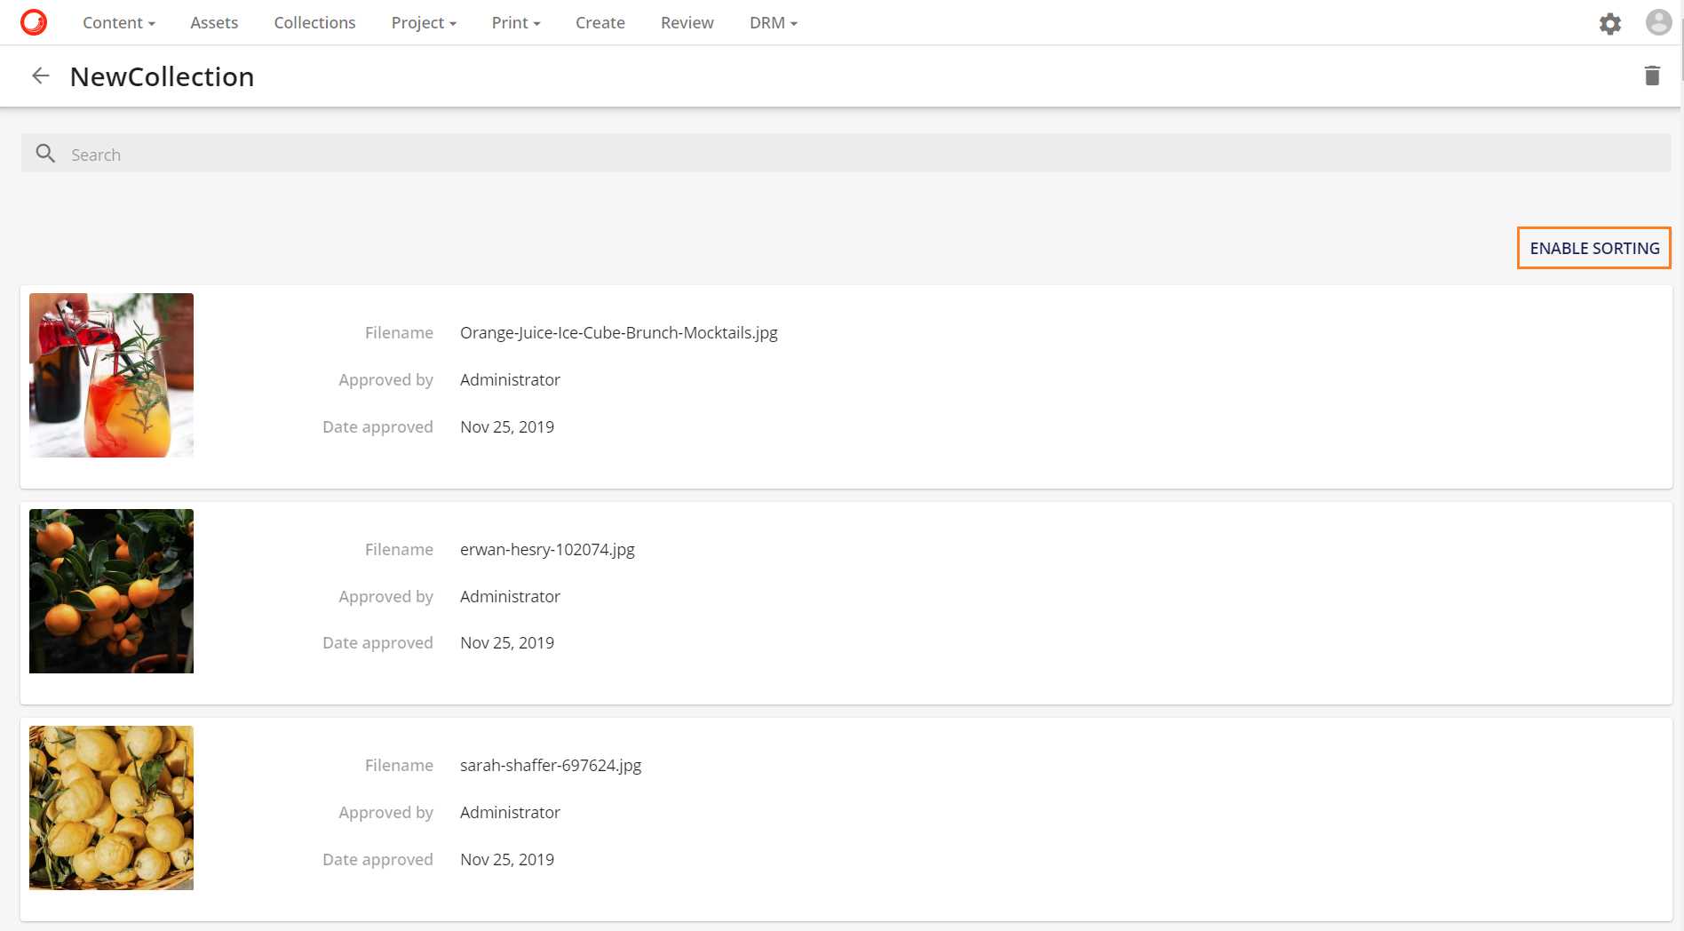The width and height of the screenshot is (1684, 931).
Task: Click the user account avatar icon
Action: pyautogui.click(x=1658, y=22)
